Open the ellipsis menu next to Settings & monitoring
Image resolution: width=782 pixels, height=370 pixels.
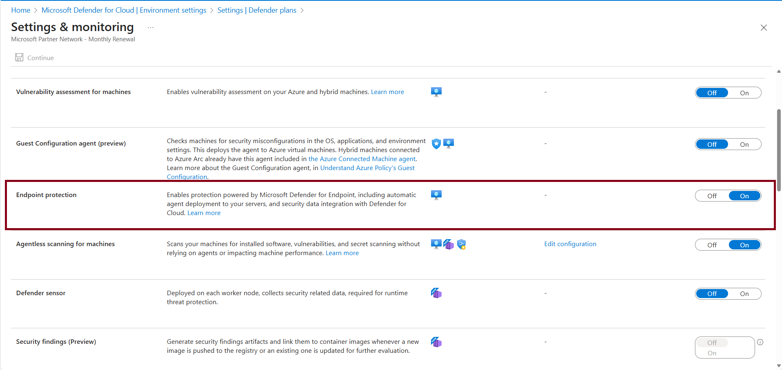(150, 27)
